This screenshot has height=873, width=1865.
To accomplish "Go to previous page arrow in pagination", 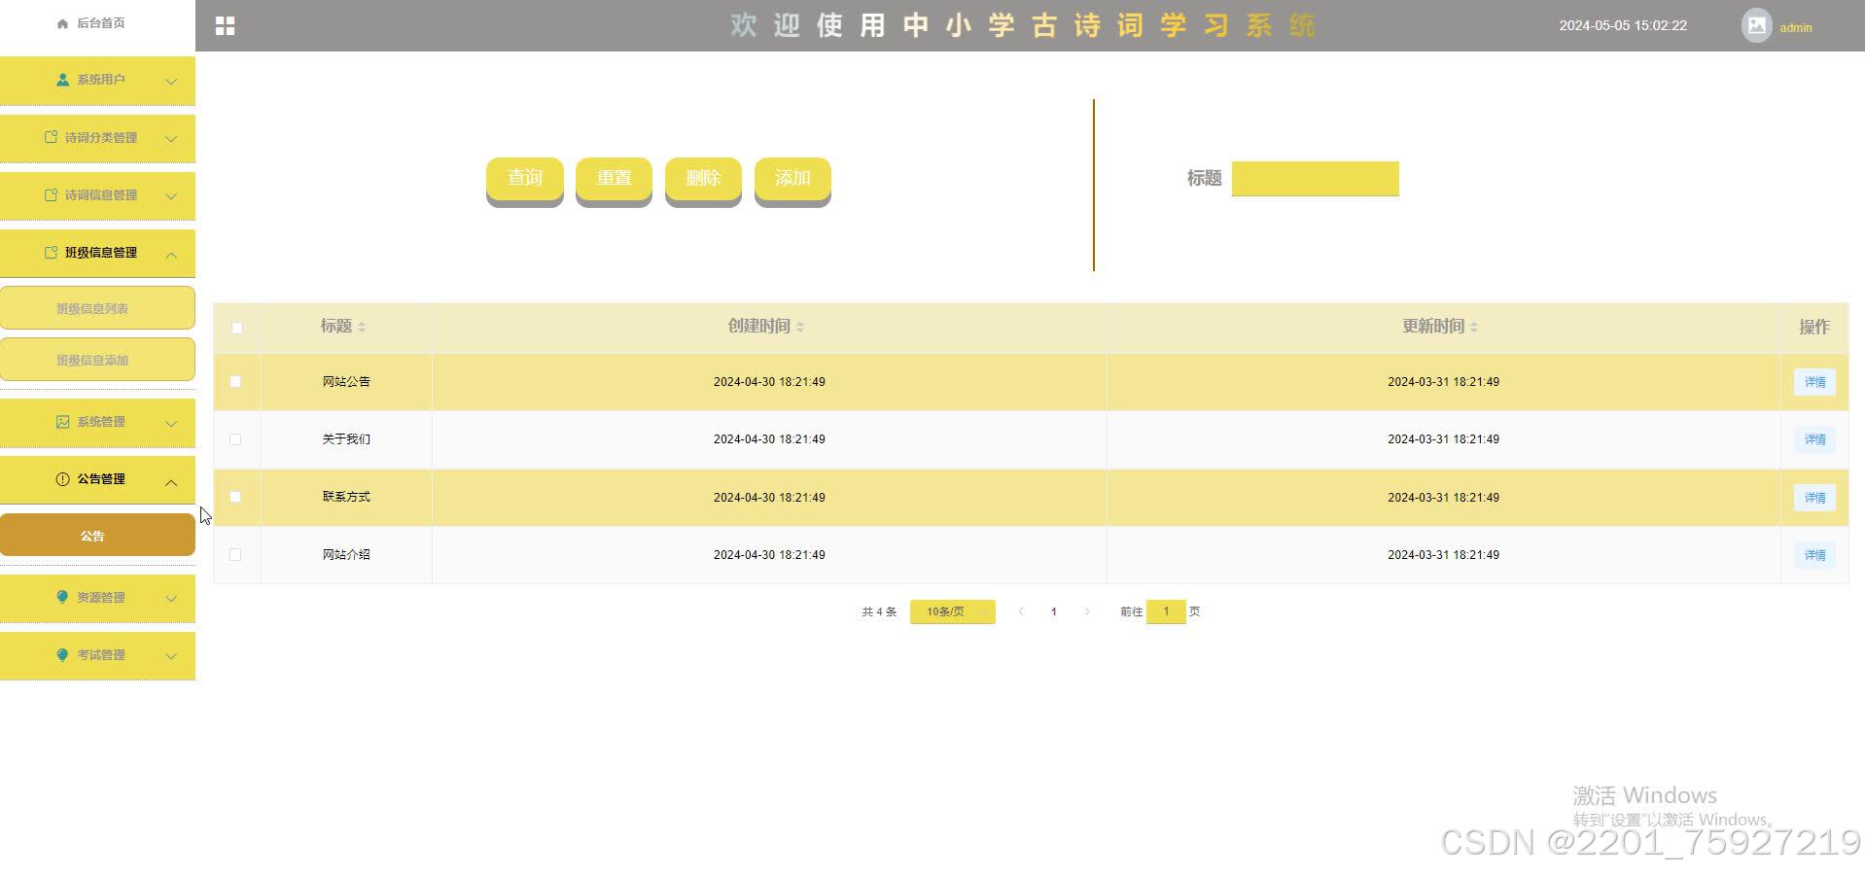I will point(1021,611).
